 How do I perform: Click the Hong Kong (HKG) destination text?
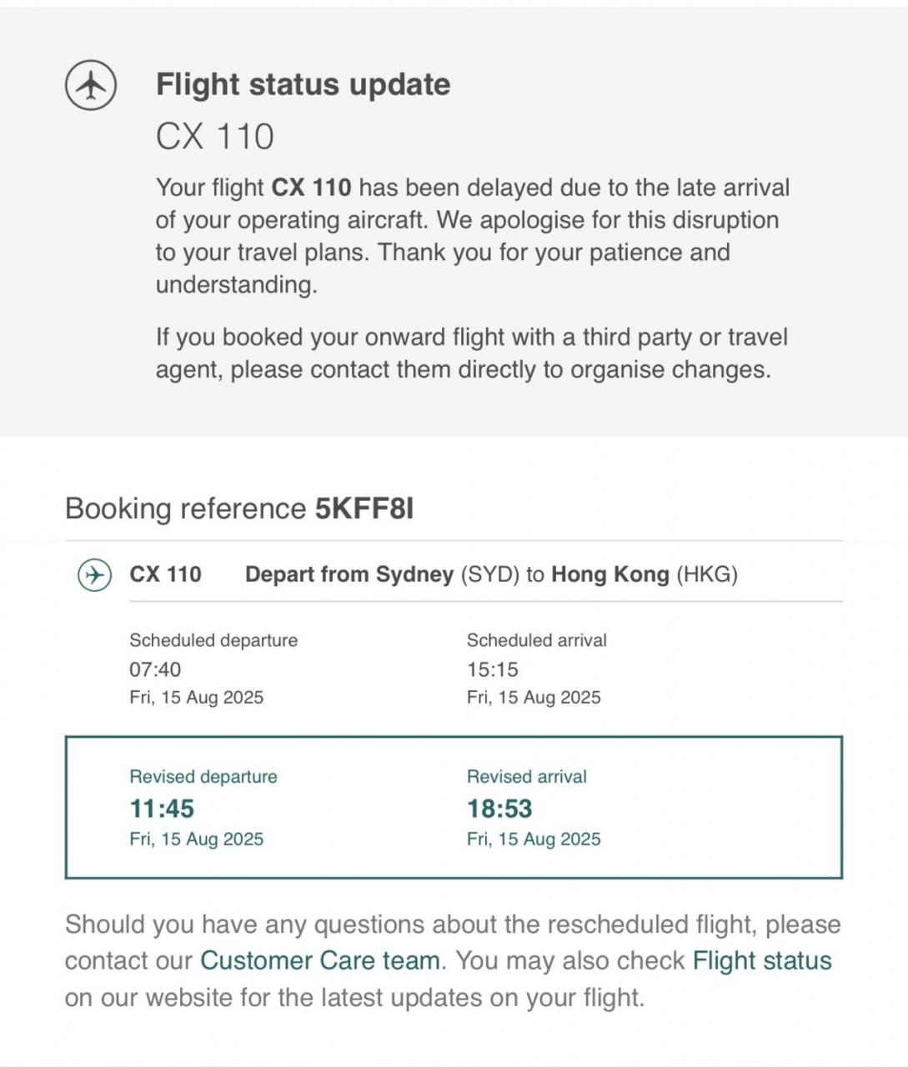pos(645,574)
